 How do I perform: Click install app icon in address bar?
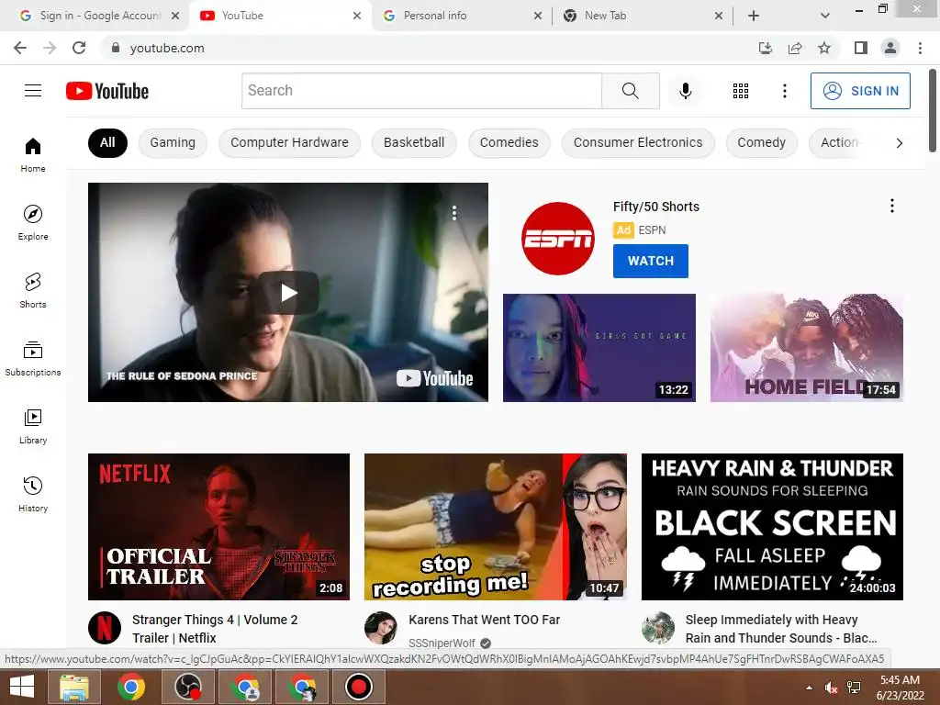765,48
